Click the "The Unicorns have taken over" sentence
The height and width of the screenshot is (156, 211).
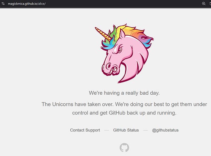(x=78, y=104)
